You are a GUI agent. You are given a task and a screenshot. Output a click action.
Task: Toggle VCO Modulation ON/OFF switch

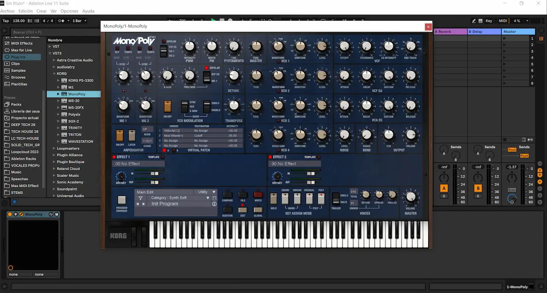click(168, 107)
